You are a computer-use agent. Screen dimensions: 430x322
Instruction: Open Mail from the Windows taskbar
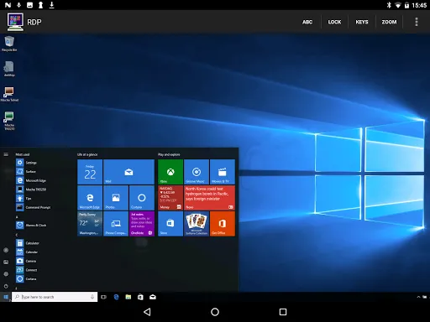(x=153, y=297)
